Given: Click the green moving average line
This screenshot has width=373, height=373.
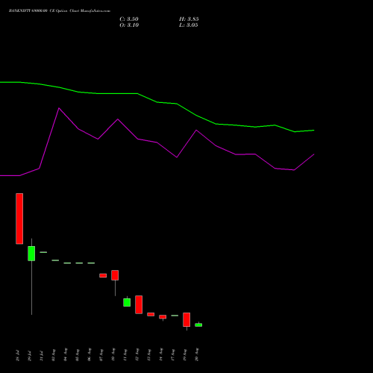Looking at the screenshot, I should (x=157, y=102).
